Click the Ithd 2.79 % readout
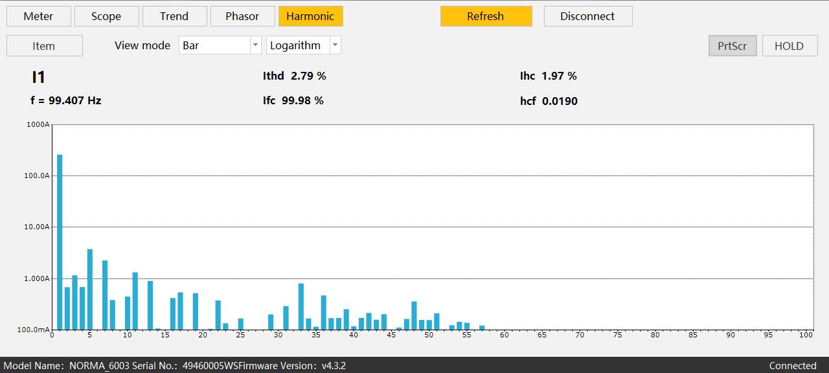The height and width of the screenshot is (373, 829). click(295, 76)
